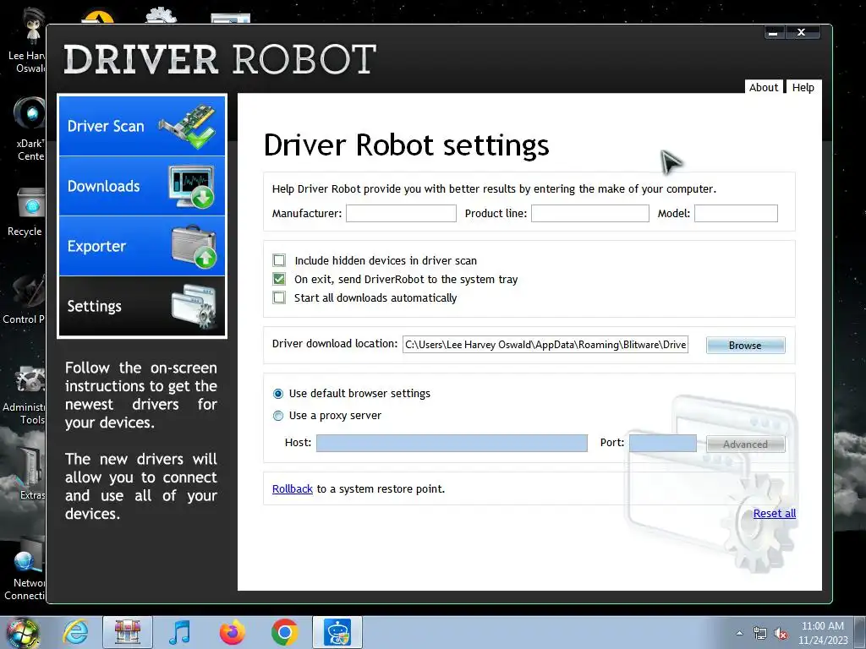The width and height of the screenshot is (866, 649).
Task: Open the Lee Harvey Oswald user folder icon
Action: click(x=28, y=41)
